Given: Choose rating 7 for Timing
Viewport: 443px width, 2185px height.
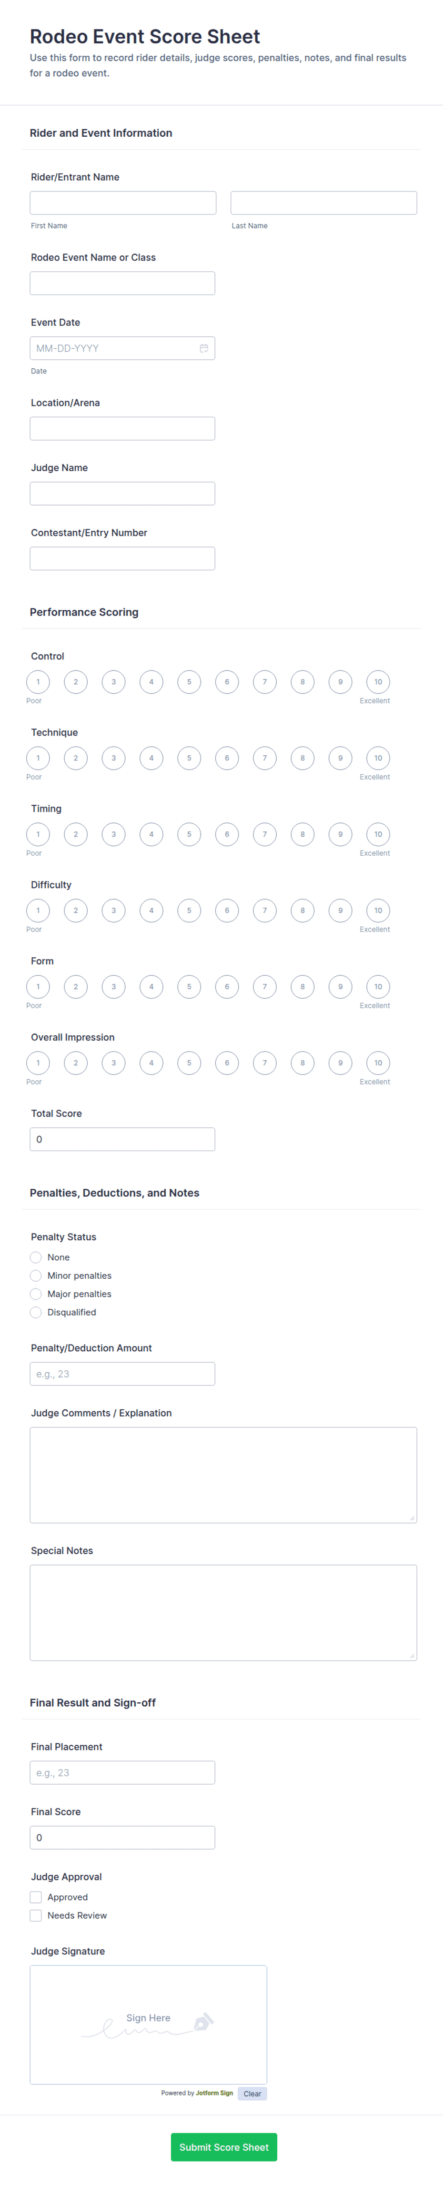Looking at the screenshot, I should [x=265, y=835].
